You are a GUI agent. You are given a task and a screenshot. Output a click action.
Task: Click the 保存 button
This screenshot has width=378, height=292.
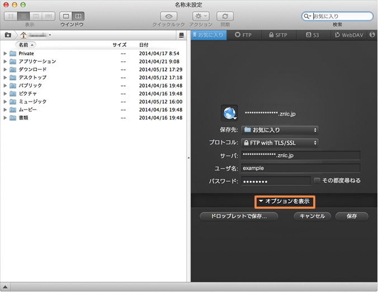pos(352,216)
